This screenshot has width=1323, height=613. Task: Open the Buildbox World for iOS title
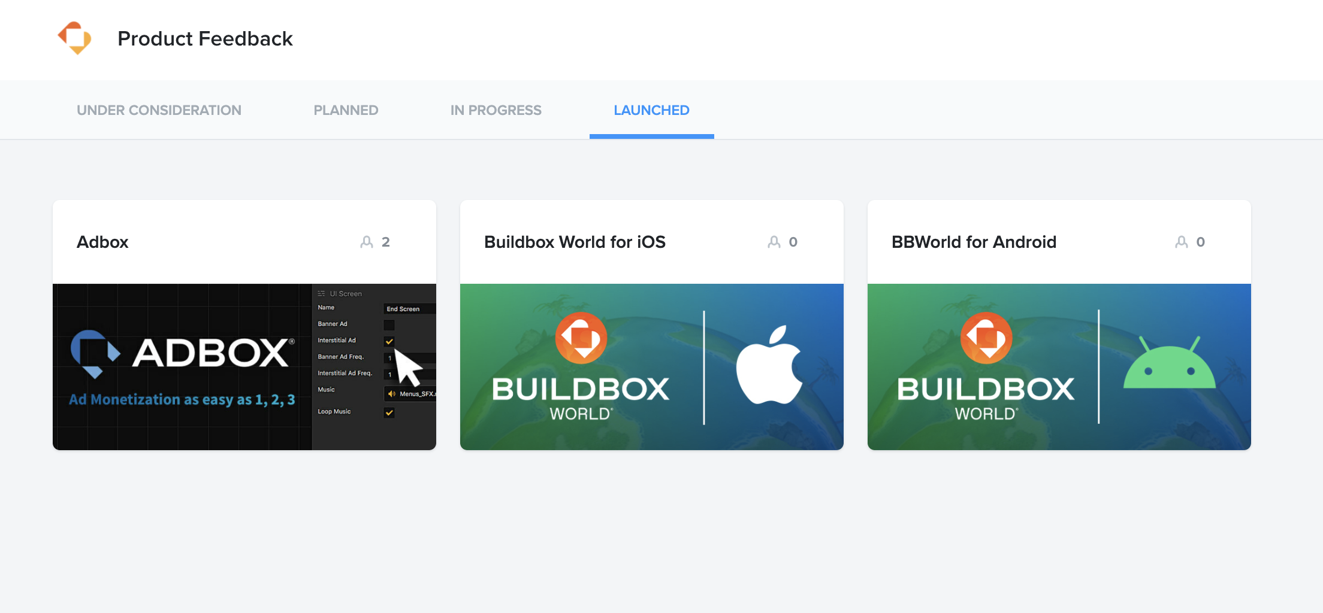pos(575,242)
